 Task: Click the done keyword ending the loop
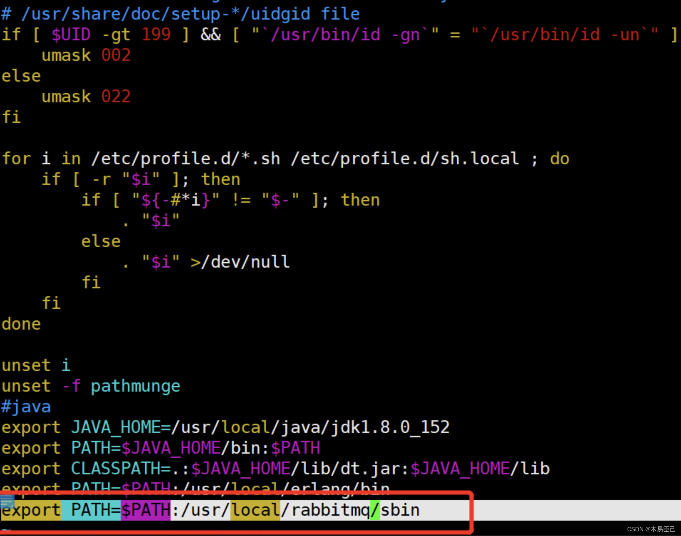pos(20,324)
